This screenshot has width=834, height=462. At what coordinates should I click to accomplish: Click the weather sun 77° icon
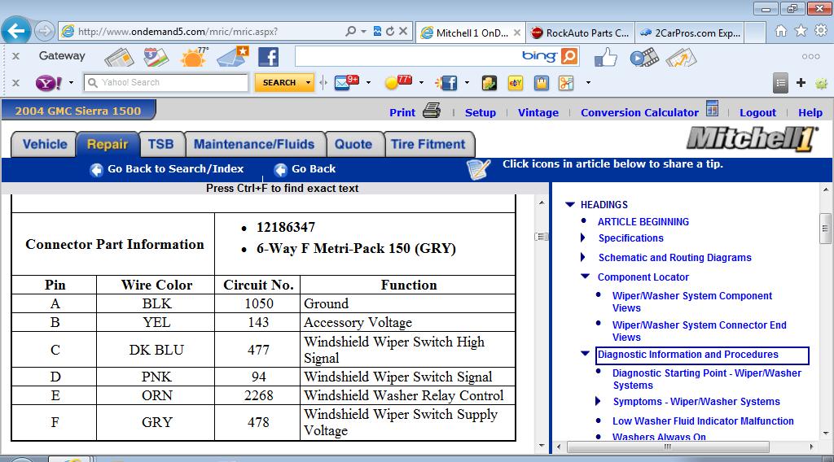pos(194,57)
